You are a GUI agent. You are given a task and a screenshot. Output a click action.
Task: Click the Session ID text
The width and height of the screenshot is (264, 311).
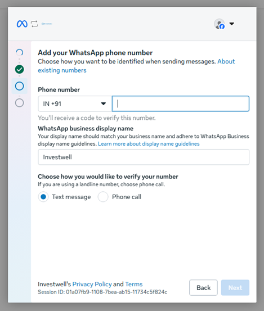102,292
